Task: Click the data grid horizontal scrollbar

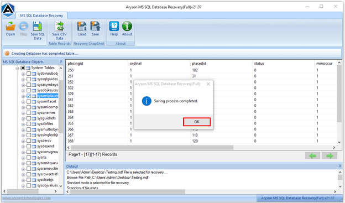Action: (x=152, y=147)
